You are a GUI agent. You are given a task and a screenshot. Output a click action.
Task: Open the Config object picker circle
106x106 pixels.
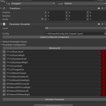[x=105, y=34]
